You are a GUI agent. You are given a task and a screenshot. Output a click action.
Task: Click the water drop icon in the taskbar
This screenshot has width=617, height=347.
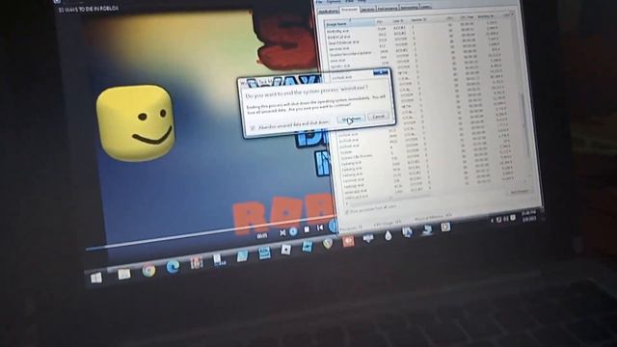[389, 235]
